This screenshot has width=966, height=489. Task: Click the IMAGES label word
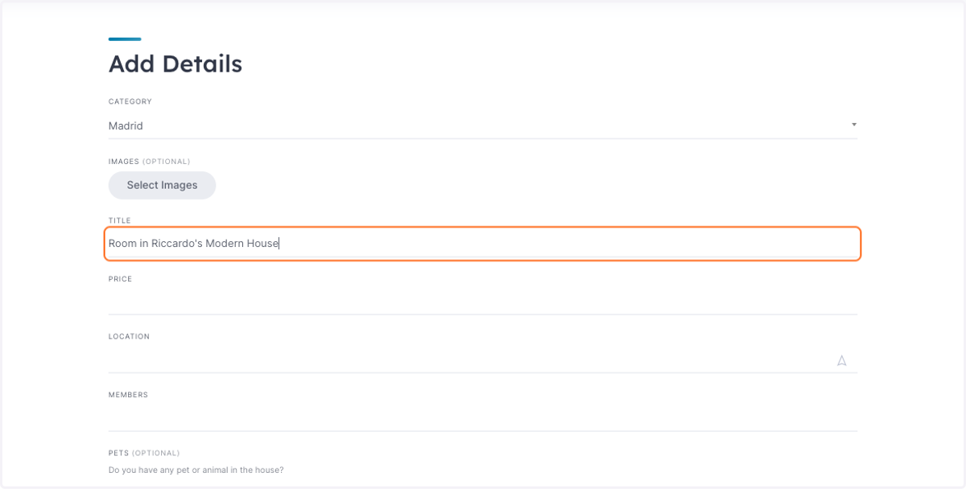click(124, 162)
